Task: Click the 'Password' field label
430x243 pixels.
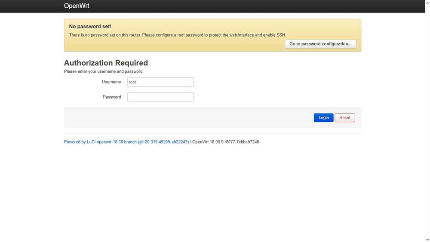Action: [x=112, y=97]
